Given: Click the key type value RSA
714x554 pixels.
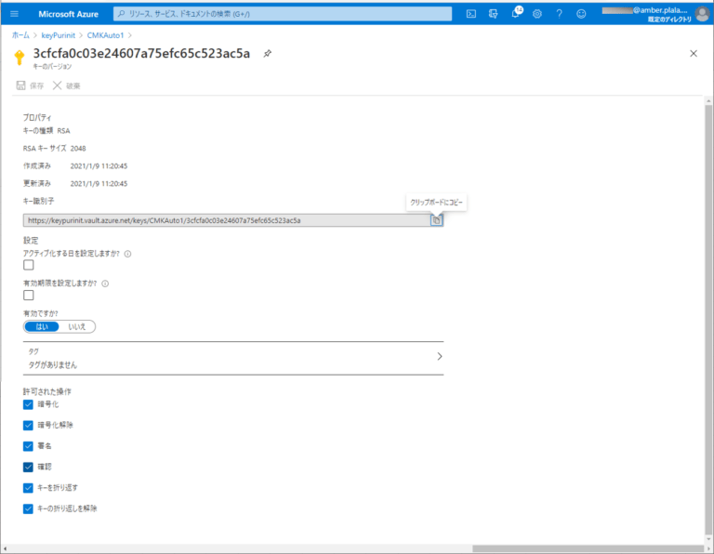Looking at the screenshot, I should point(64,131).
